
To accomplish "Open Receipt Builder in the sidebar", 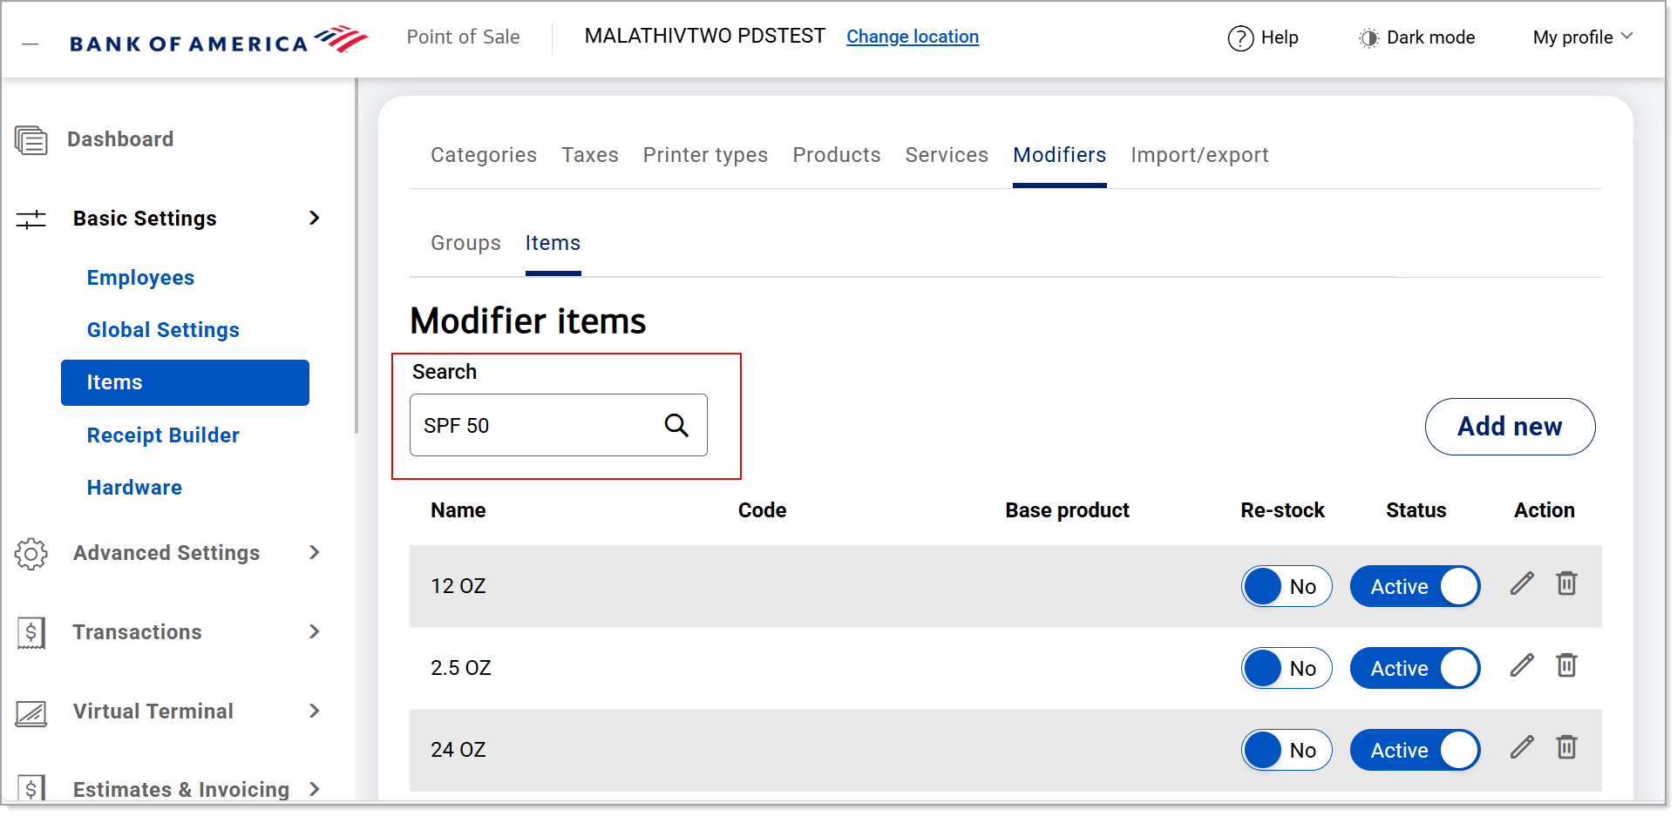I will [163, 436].
